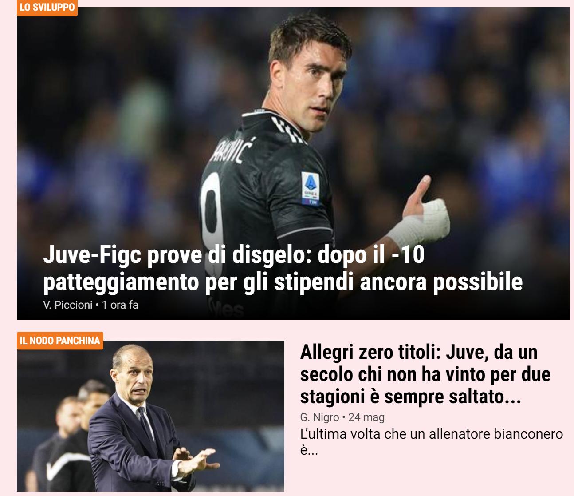
Task: Click the 1 ora fa timestamp
Action: [120, 305]
